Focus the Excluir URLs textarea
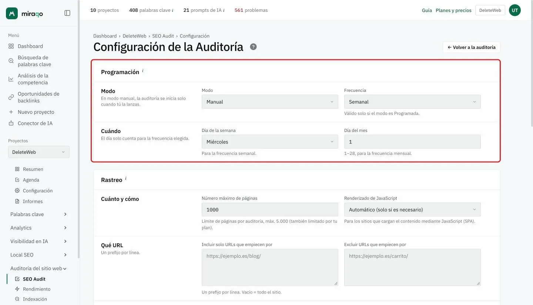This screenshot has width=533, height=305. 412,267
